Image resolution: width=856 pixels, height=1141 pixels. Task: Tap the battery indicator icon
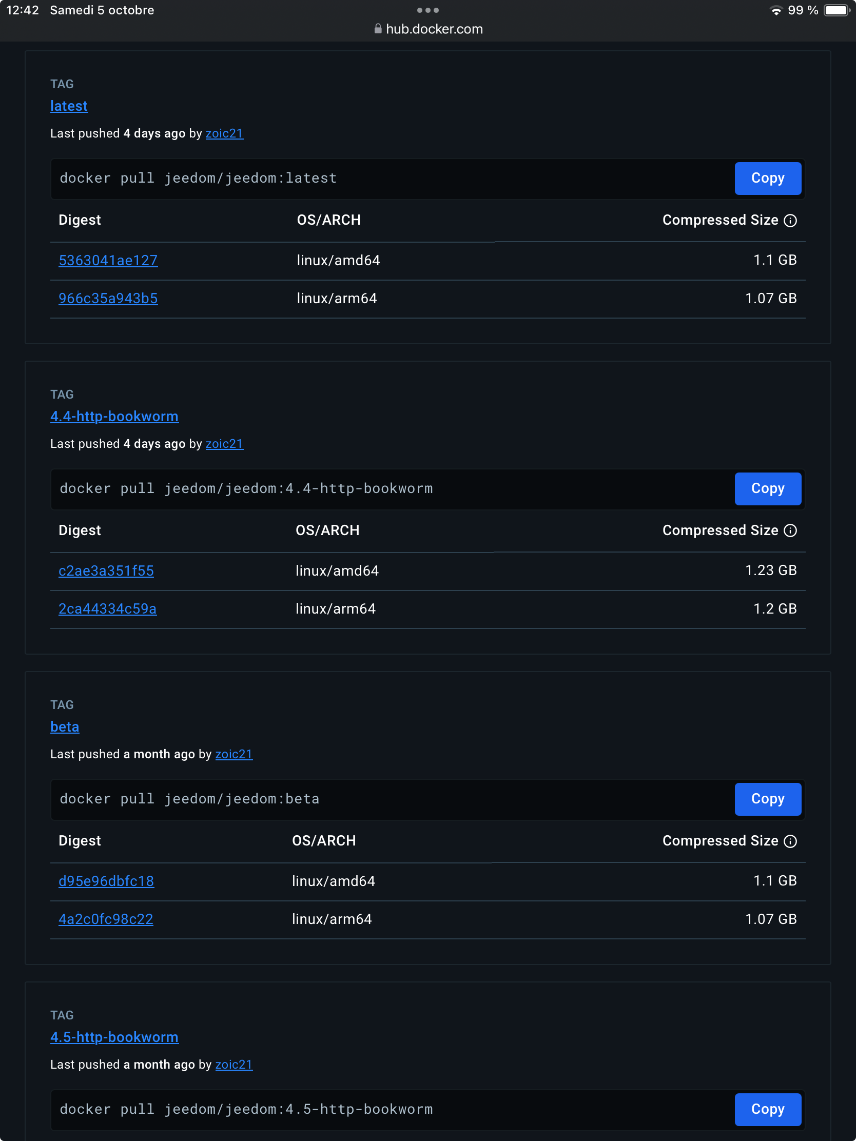tap(836, 10)
